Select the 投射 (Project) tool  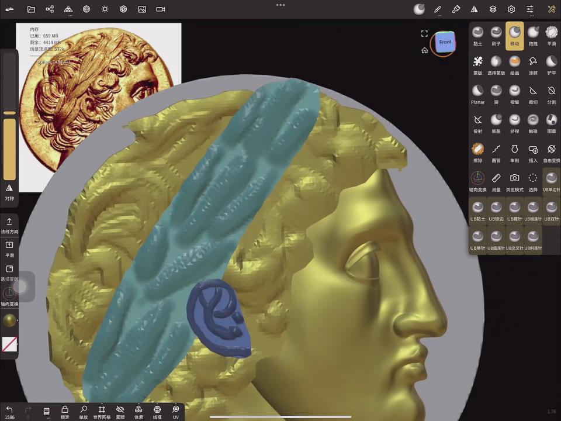(x=477, y=123)
